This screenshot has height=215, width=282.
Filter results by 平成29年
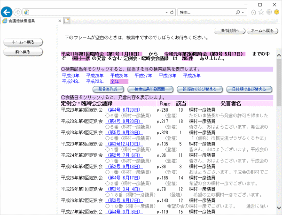click(x=95, y=76)
